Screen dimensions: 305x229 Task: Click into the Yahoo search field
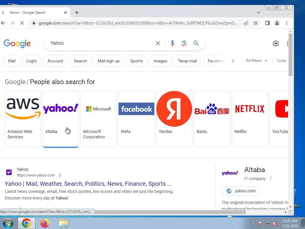[x=101, y=43]
